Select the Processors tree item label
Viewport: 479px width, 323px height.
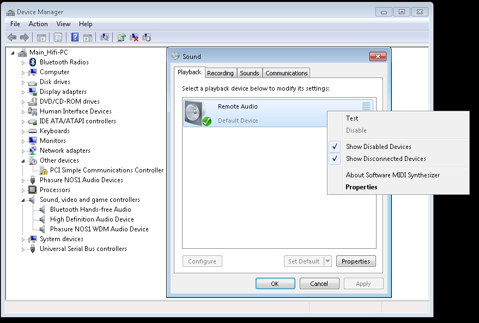(x=55, y=190)
